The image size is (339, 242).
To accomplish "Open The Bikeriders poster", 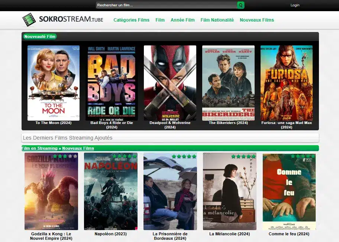I will click(x=228, y=83).
